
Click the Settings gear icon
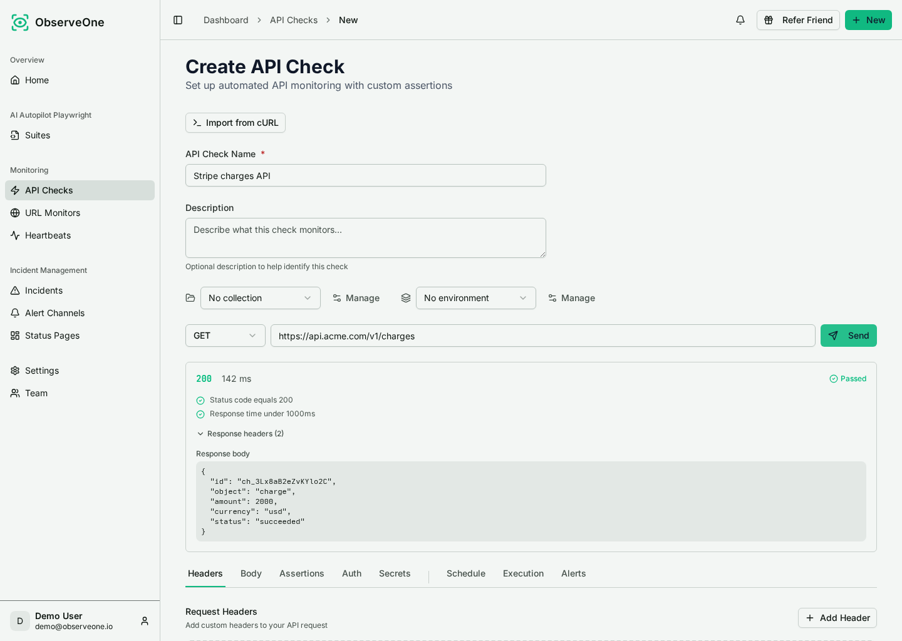[15, 371]
